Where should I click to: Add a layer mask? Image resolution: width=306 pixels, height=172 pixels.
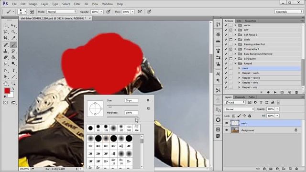(x=271, y=169)
